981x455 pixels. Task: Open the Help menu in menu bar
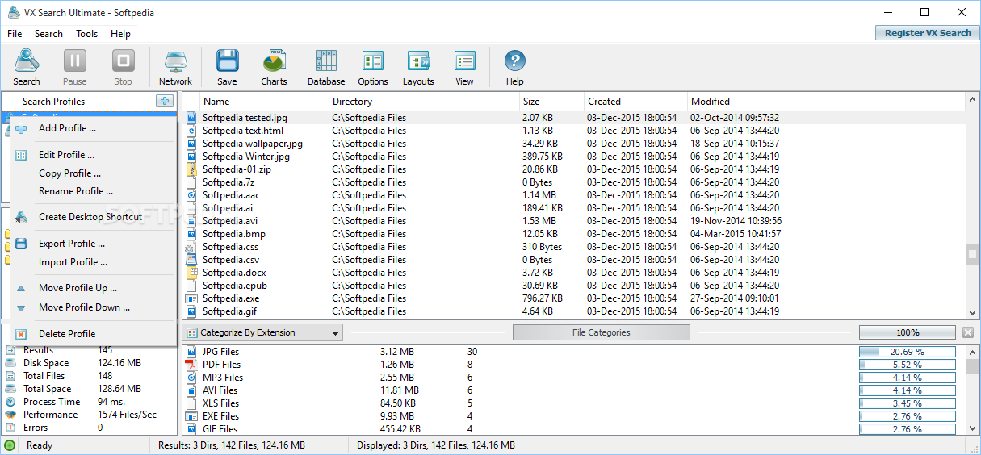point(121,34)
